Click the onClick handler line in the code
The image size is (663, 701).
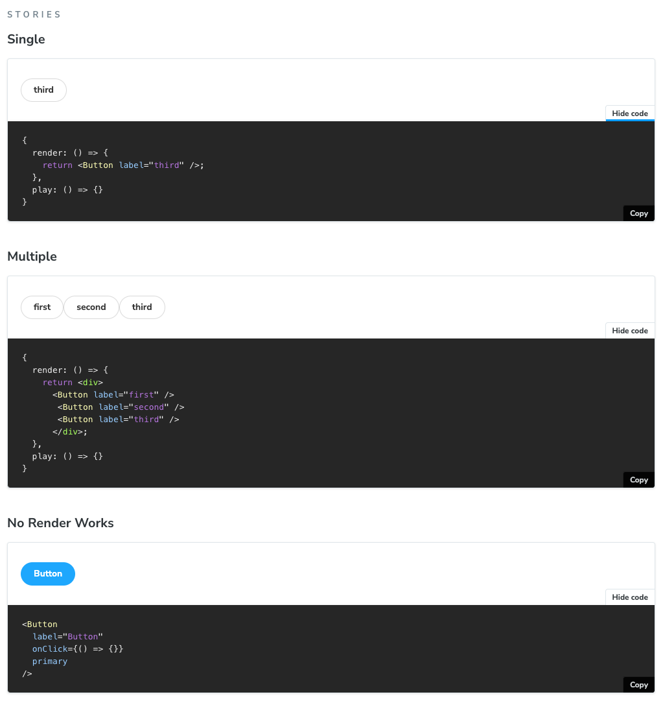78,648
